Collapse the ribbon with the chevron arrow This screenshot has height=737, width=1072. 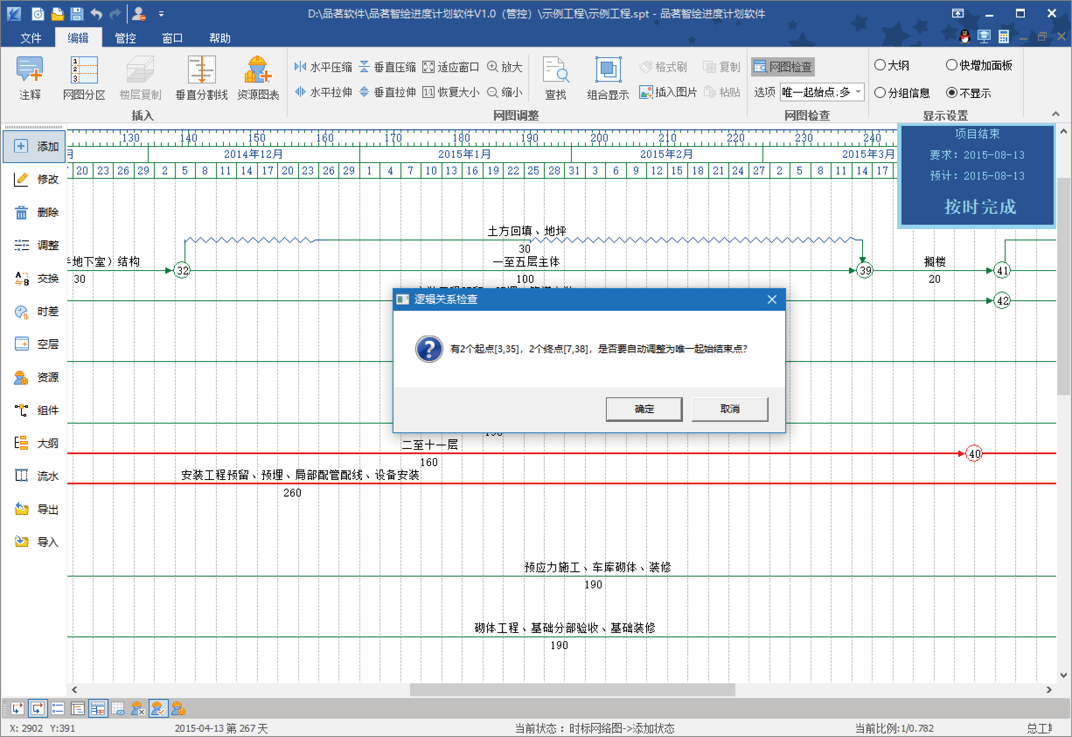tap(1055, 114)
